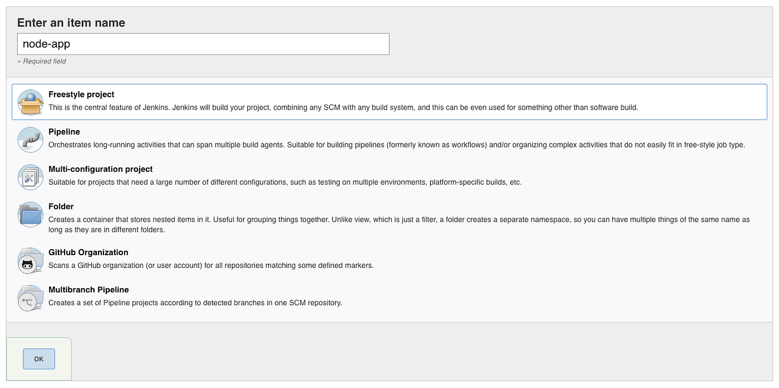The width and height of the screenshot is (779, 388).
Task: Click the Pipeline arrow icon
Action: coord(30,140)
